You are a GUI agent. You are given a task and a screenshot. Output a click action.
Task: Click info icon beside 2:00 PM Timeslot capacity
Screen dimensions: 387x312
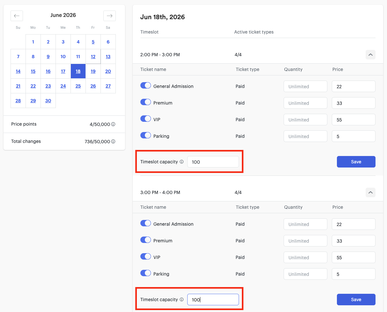pos(182,162)
